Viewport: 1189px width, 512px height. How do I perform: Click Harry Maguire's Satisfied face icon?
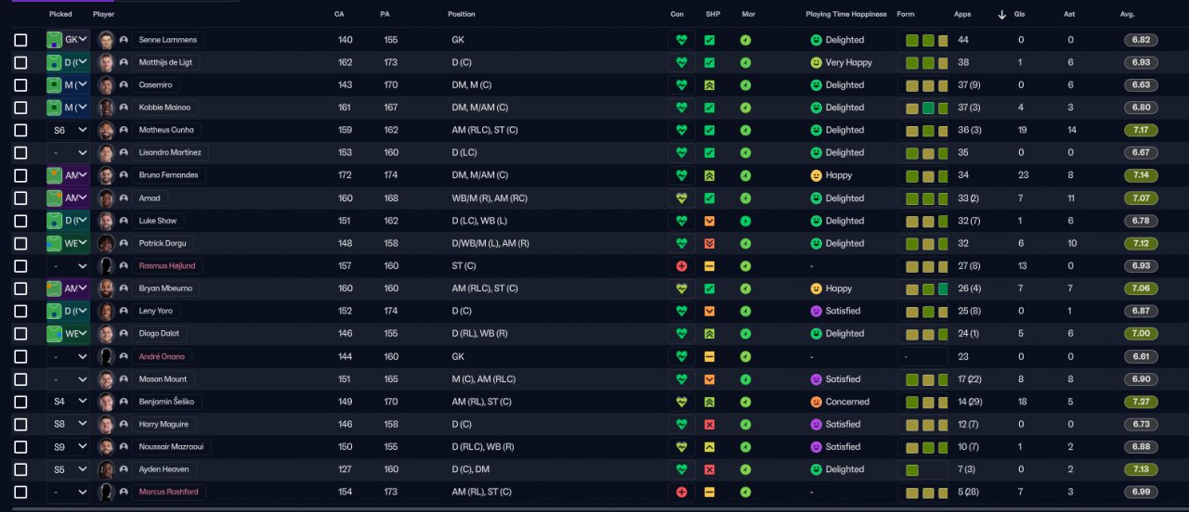click(817, 424)
